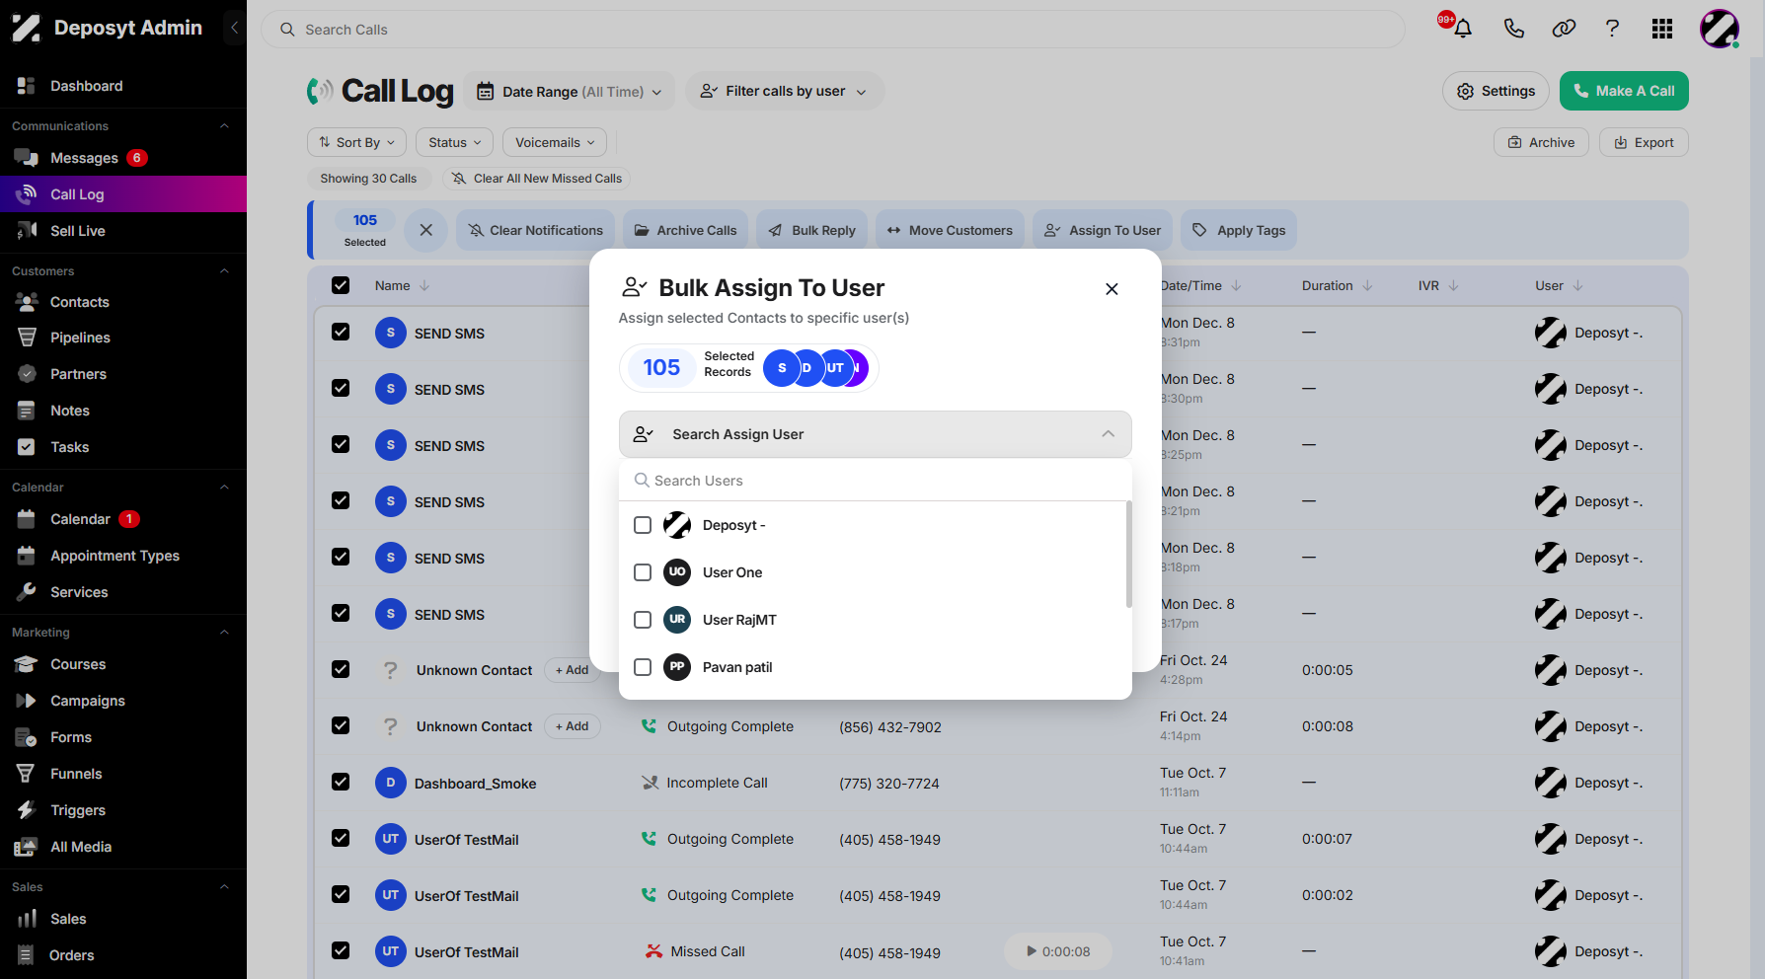Open the profile avatar in the header
The width and height of the screenshot is (1765, 979).
click(1720, 29)
